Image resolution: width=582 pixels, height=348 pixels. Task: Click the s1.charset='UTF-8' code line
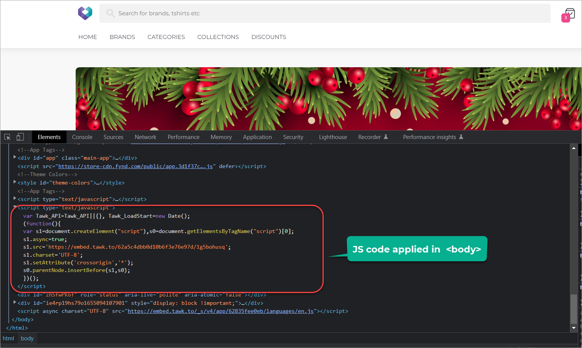(53, 255)
